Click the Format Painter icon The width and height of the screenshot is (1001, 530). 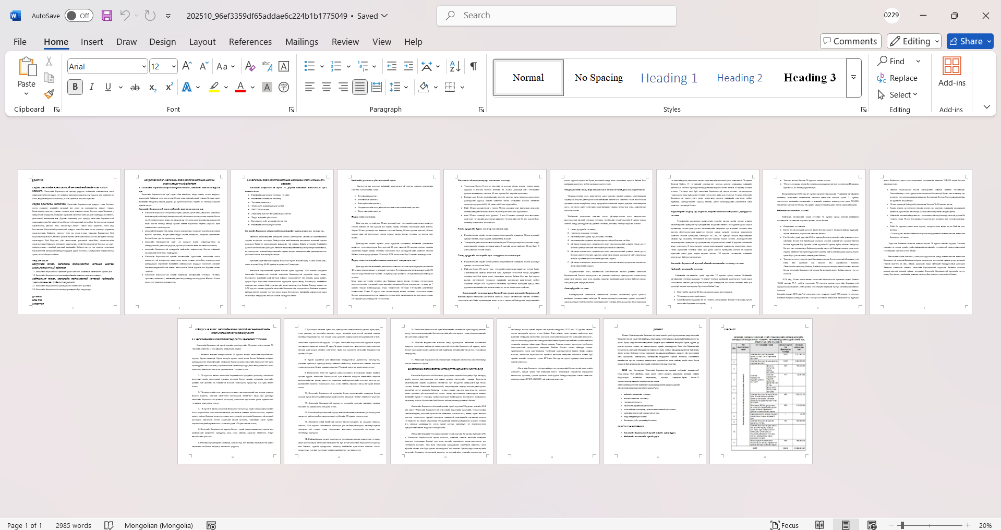49,94
